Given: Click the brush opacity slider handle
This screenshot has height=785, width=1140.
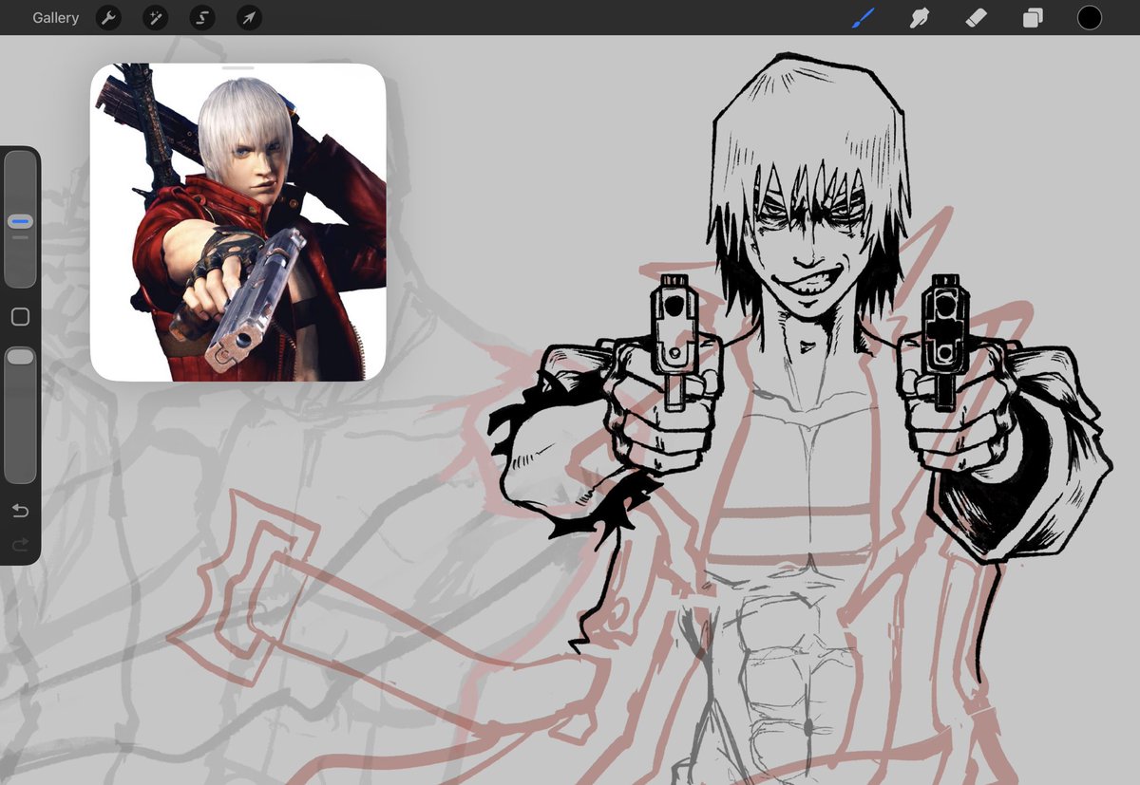Looking at the screenshot, I should click(20, 356).
